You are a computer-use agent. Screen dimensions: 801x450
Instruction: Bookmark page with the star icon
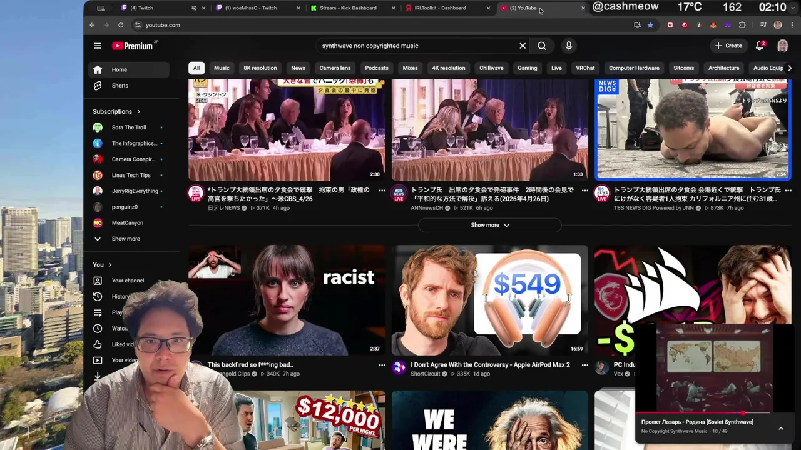click(650, 25)
